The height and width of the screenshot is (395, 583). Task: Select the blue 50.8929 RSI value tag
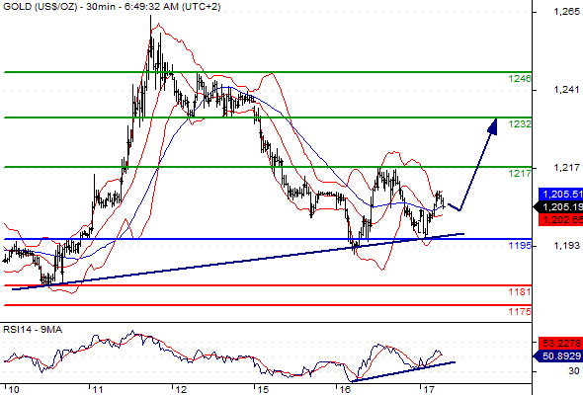coord(558,355)
